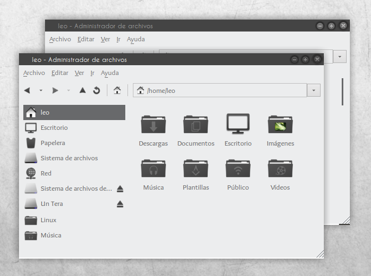The width and height of the screenshot is (371, 276).
Task: Open Música bookmark in the sidebar
Action: 74,235
